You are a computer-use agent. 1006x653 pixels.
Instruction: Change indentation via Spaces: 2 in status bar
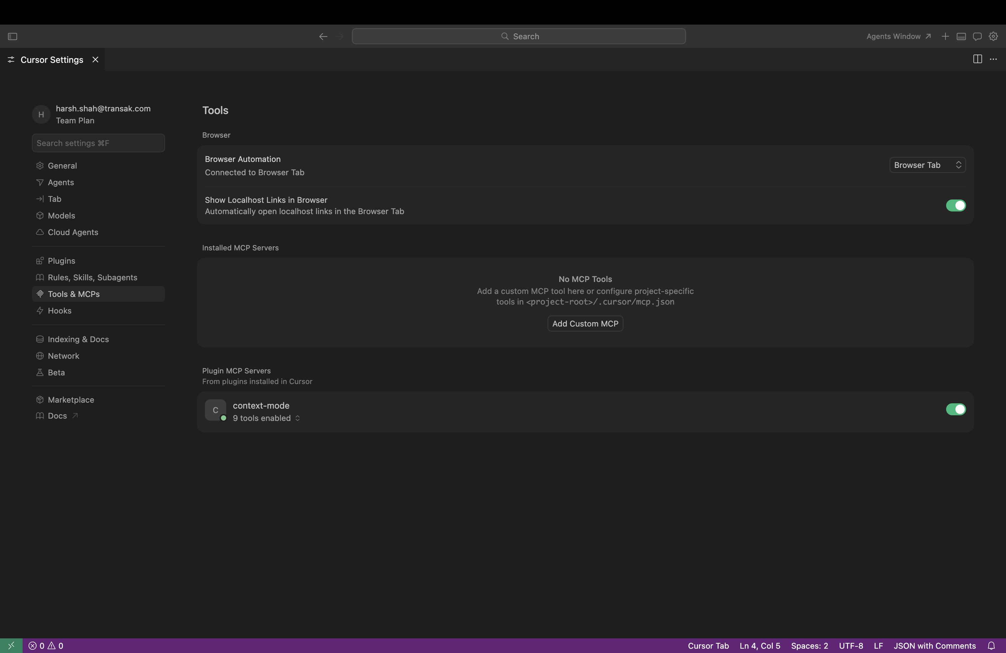point(809,646)
